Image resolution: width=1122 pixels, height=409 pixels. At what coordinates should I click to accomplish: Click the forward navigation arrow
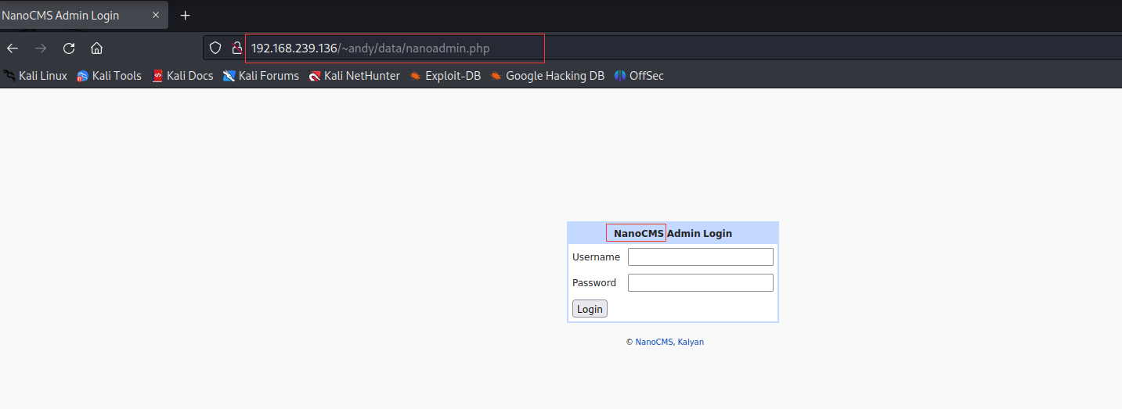pyautogui.click(x=41, y=48)
